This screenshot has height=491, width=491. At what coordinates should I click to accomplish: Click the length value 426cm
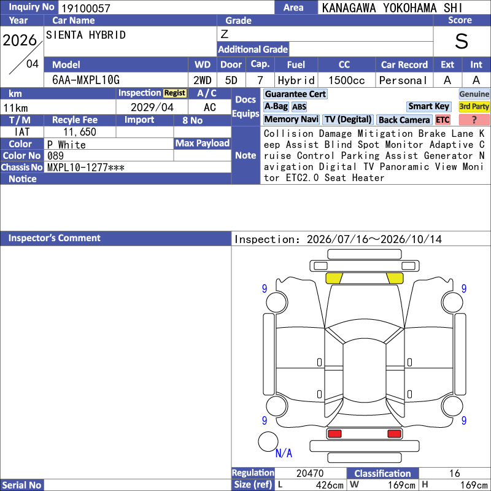coord(330,485)
